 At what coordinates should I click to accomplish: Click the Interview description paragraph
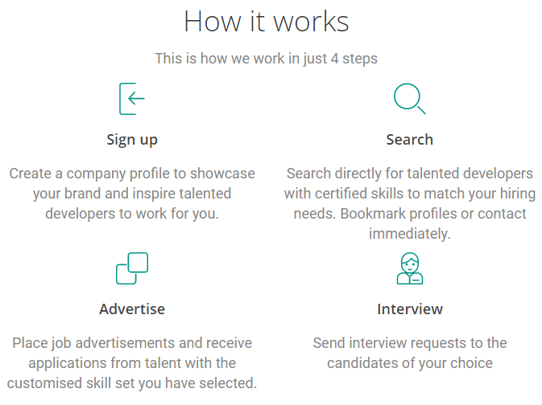pyautogui.click(x=409, y=354)
